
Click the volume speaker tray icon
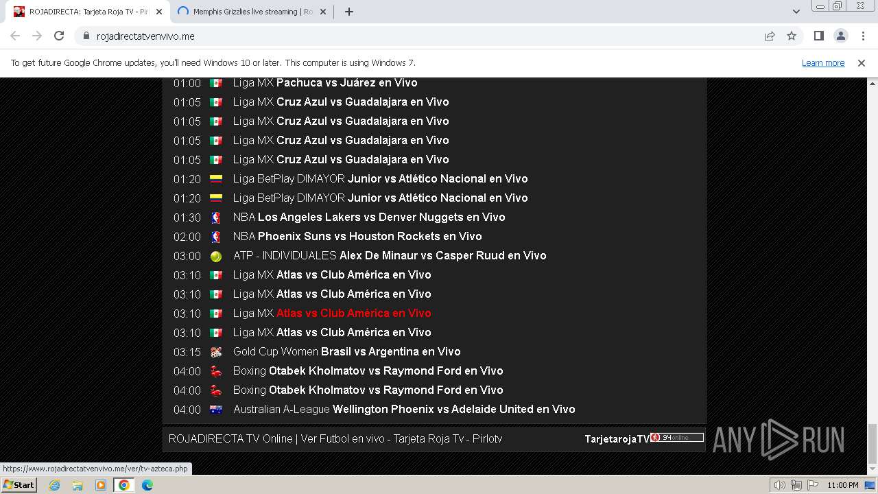coord(780,485)
